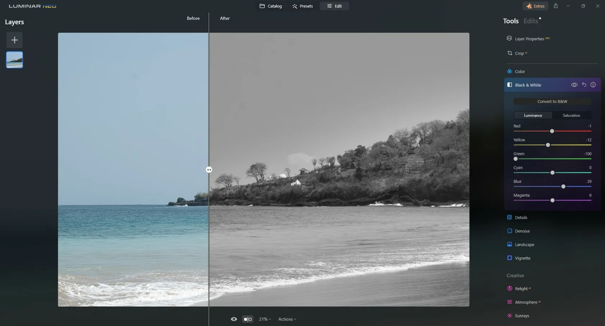
Task: Reset the Black & White adjustments
Action: pyautogui.click(x=584, y=85)
